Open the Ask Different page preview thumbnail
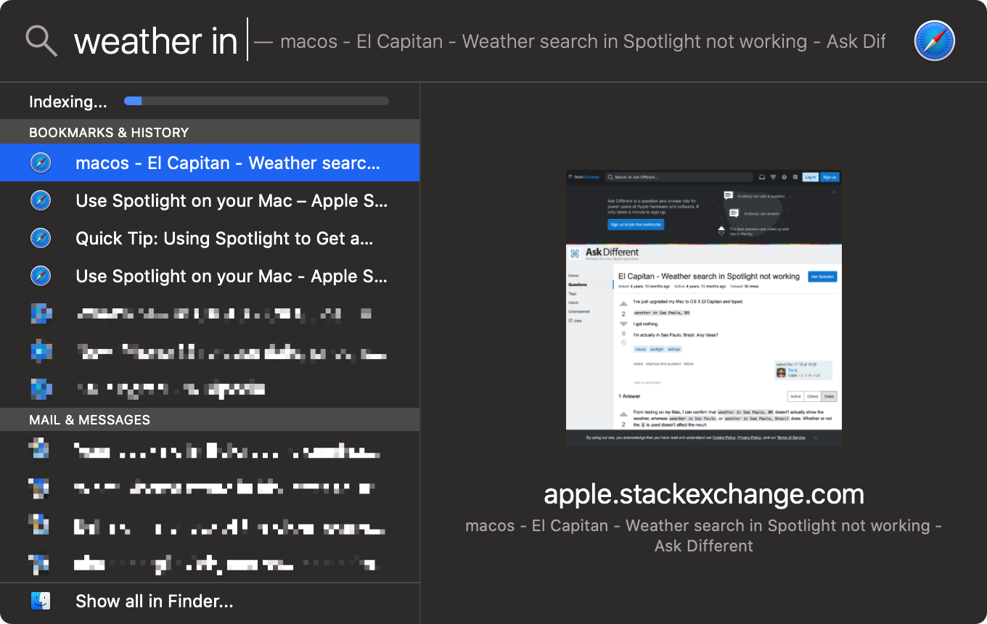The image size is (987, 624). pos(704,308)
